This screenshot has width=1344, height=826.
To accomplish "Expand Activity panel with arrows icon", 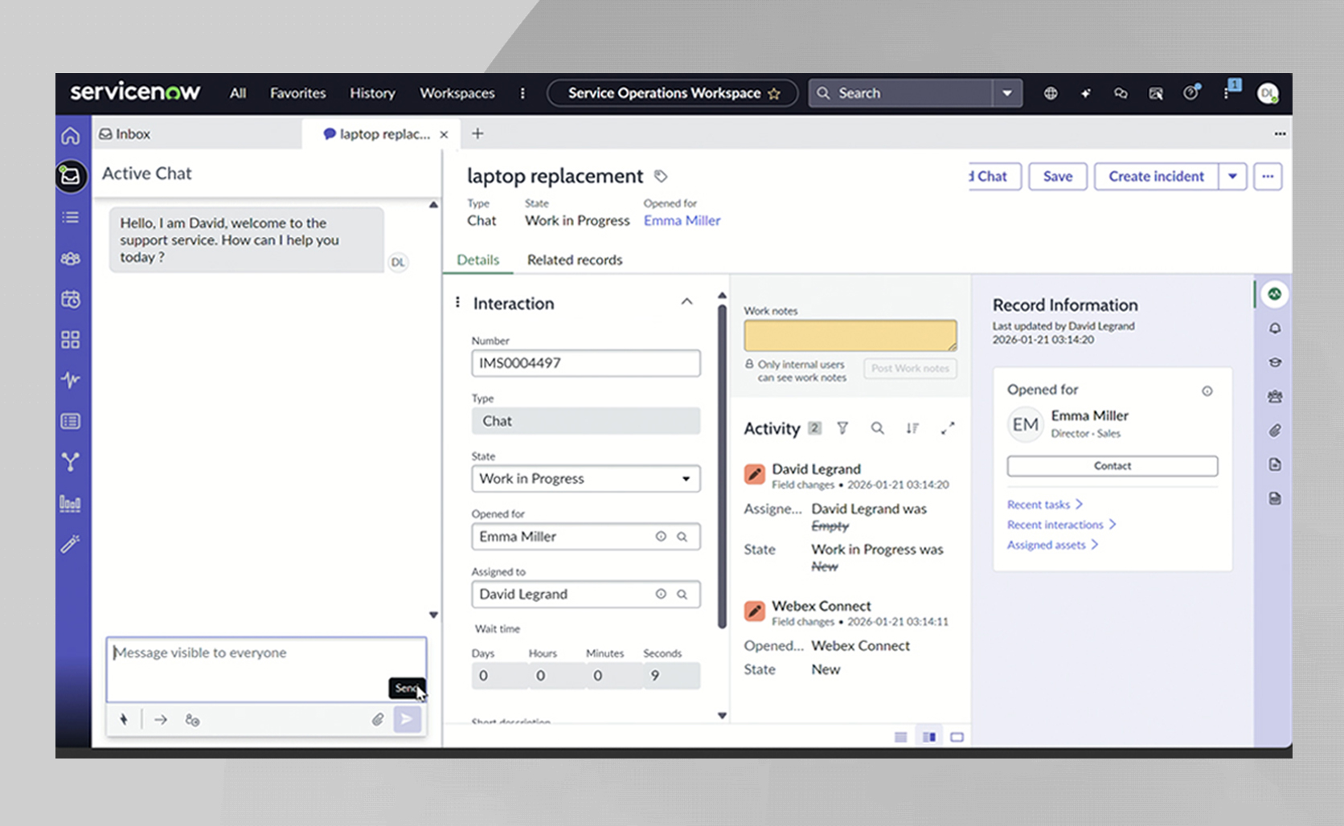I will [948, 428].
